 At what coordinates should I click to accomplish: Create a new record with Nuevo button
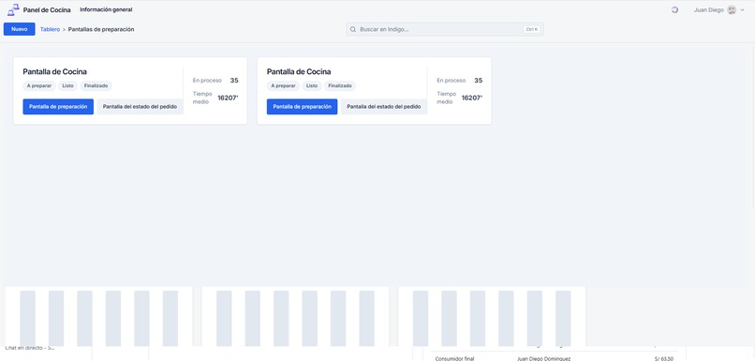click(20, 29)
